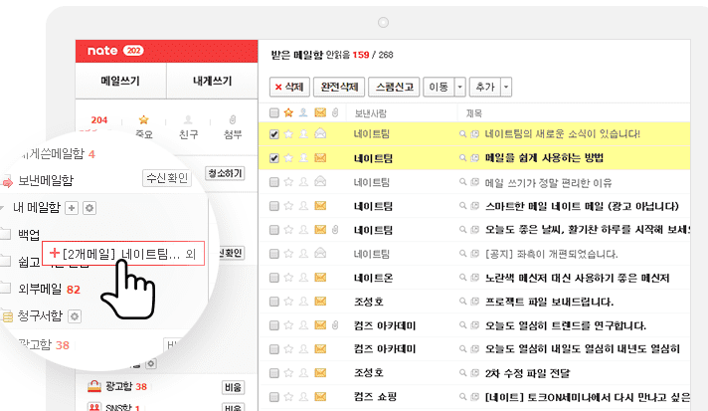Check the [공지] 좌측이 개편되었습니다 mail
The height and width of the screenshot is (411, 708).
274,254
